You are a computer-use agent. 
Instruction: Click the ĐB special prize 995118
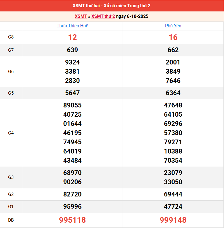pos(72,220)
